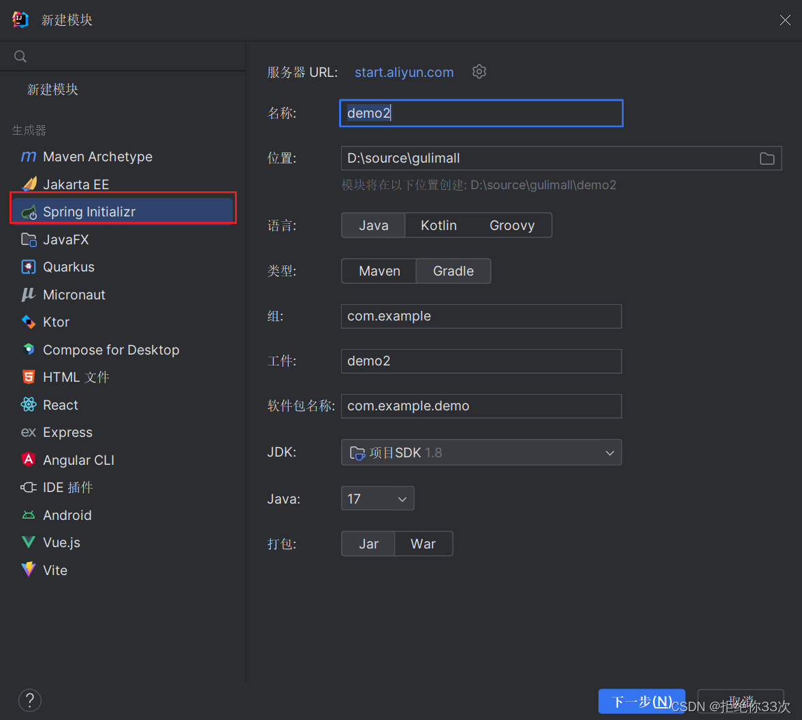Click the group field com.example
Image resolution: width=802 pixels, height=720 pixels.
[x=481, y=316]
